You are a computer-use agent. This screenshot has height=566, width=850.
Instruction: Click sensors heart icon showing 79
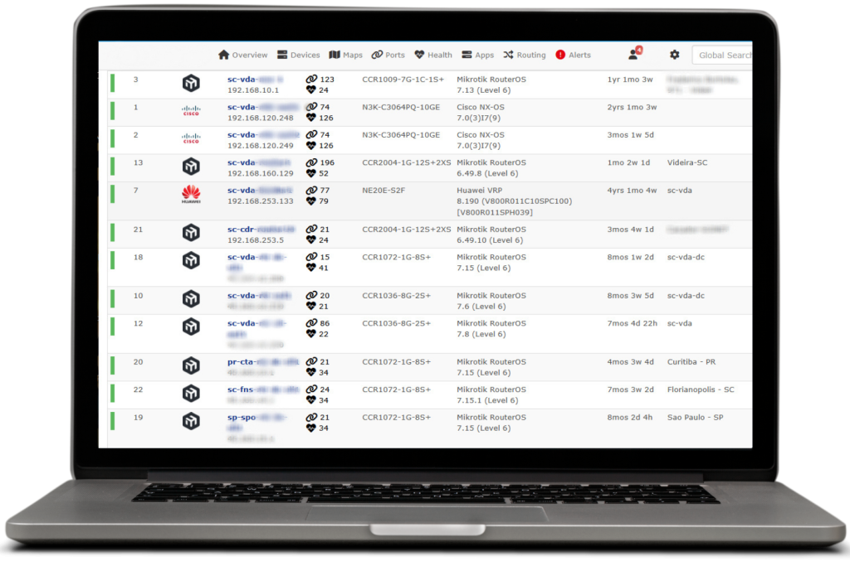tap(311, 201)
